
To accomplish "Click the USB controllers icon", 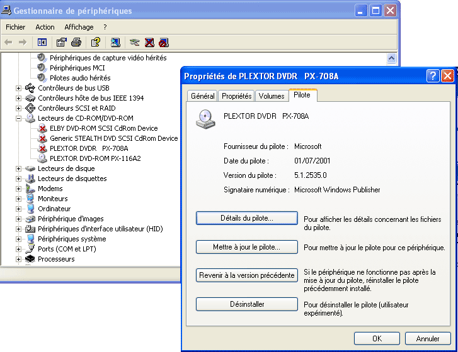I will pyautogui.click(x=30, y=88).
